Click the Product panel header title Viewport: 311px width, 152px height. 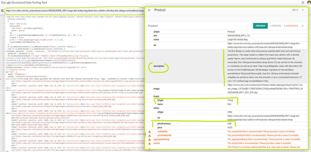point(160,10)
